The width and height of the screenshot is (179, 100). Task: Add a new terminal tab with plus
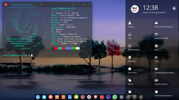41,5
